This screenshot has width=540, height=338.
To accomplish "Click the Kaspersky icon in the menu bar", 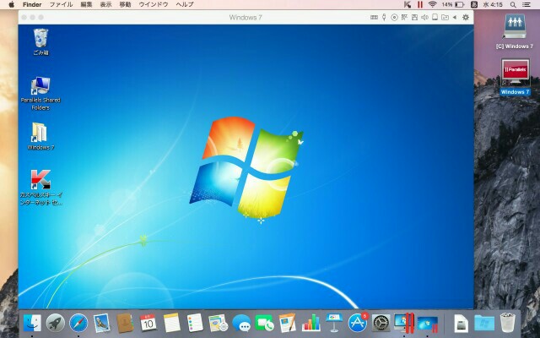I will (408, 4).
